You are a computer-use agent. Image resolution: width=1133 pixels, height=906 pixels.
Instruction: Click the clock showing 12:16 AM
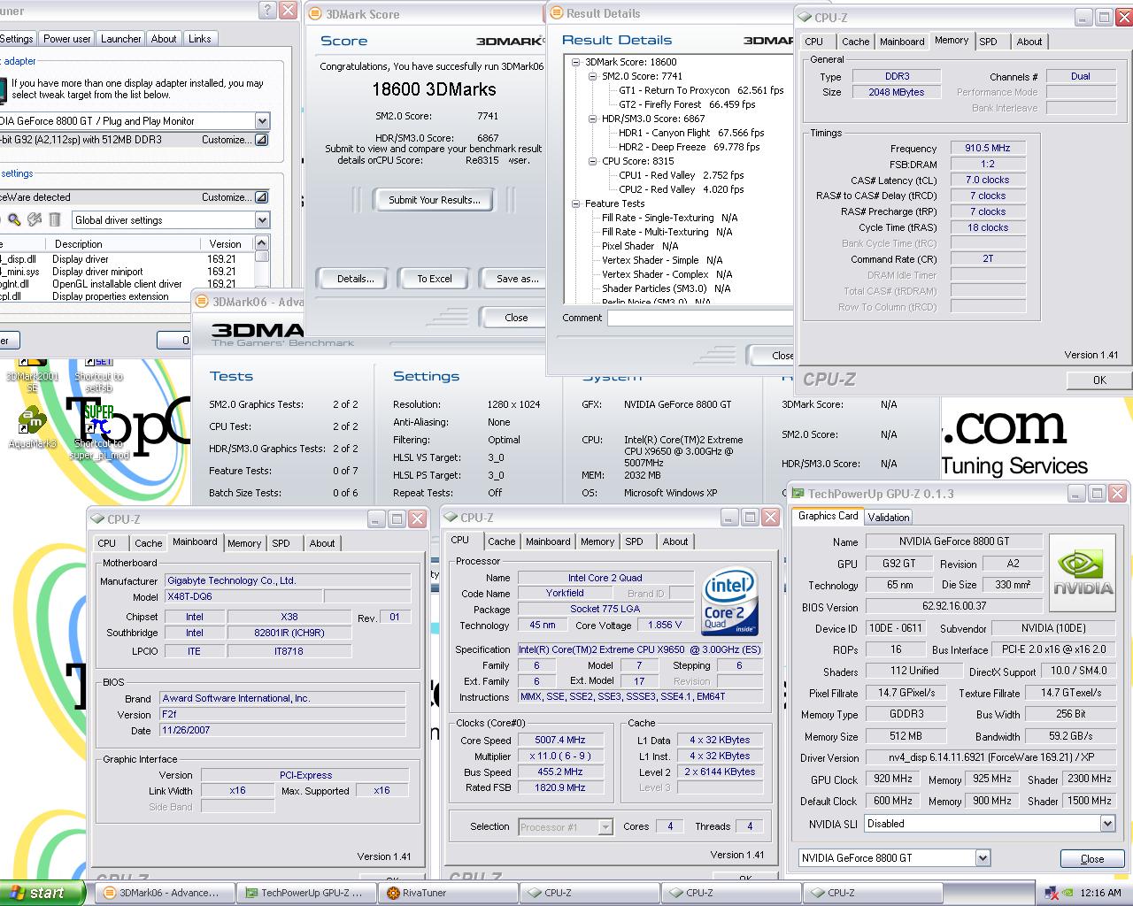[x=1102, y=893]
